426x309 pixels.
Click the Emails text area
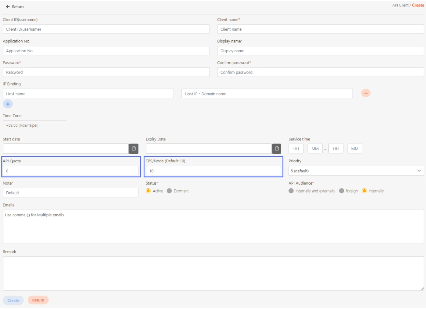pos(213,226)
